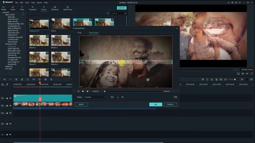Open the Tools menu

pos(27,3)
